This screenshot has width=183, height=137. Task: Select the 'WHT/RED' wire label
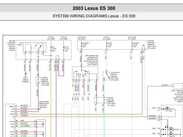click(24, 133)
